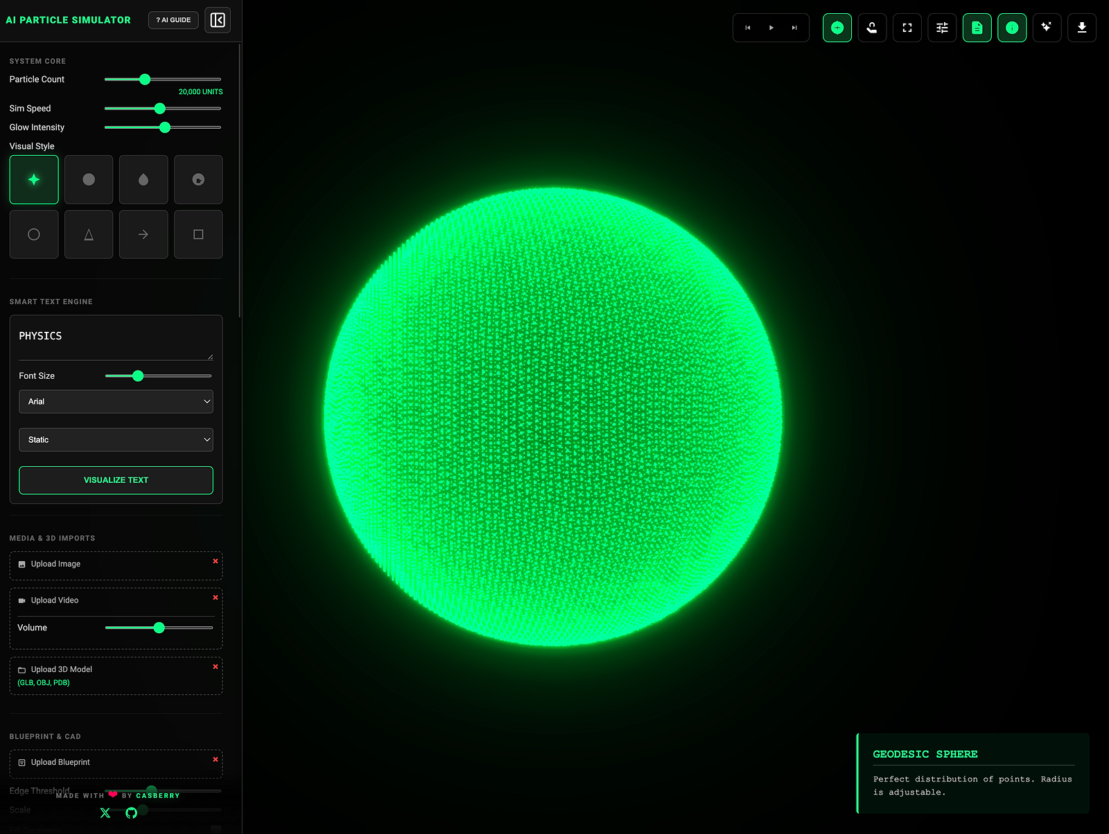
Task: Click the GEODESIC SPHERE info heading
Action: point(925,754)
